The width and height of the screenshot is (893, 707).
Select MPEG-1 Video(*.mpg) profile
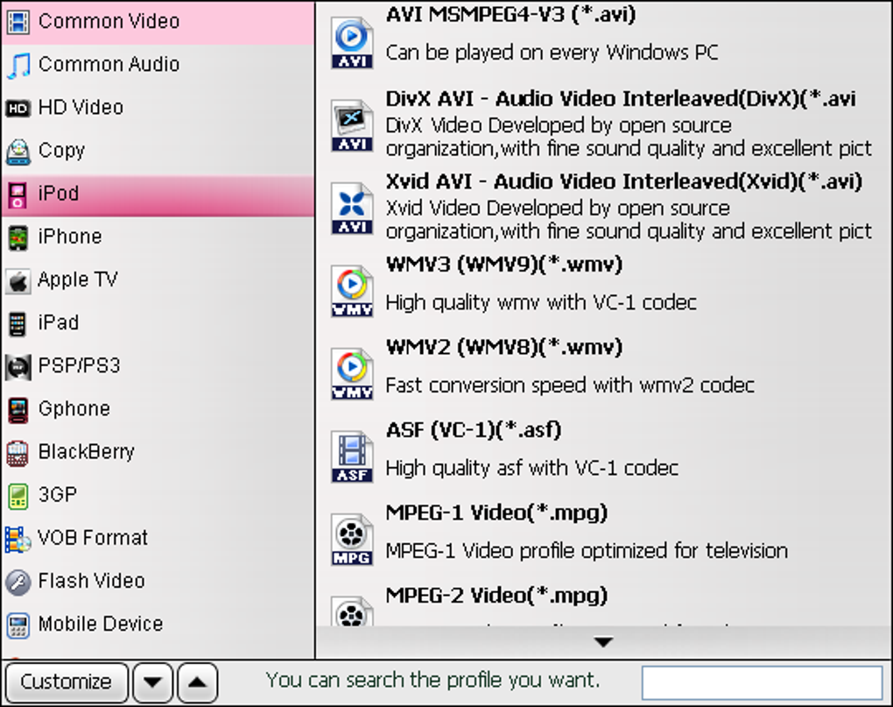604,539
